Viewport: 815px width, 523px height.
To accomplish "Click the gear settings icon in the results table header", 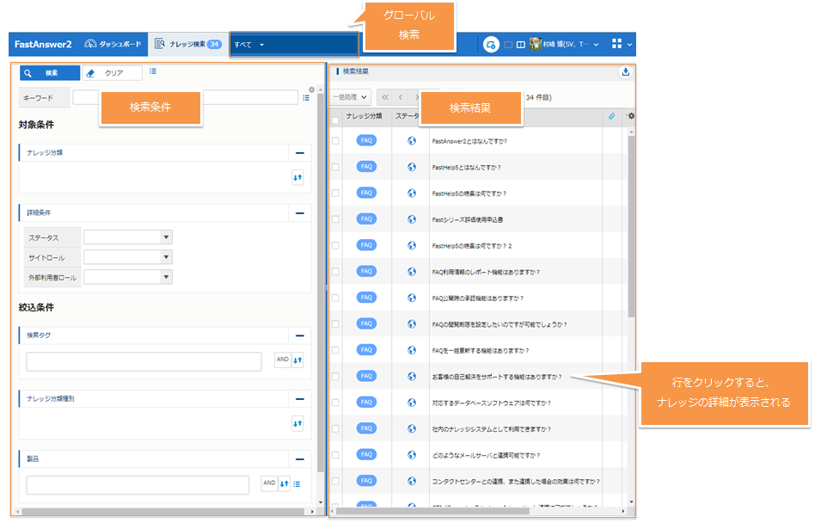I will 631,116.
